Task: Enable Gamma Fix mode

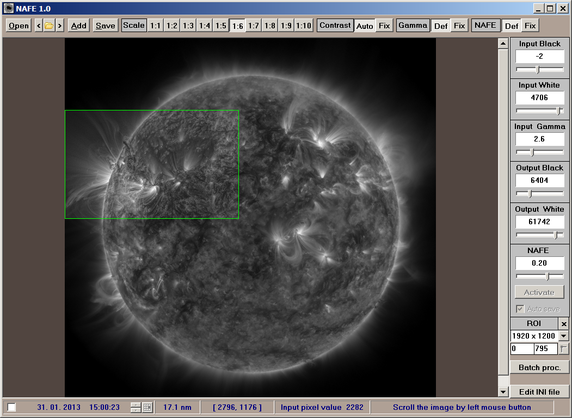Action: (459, 26)
